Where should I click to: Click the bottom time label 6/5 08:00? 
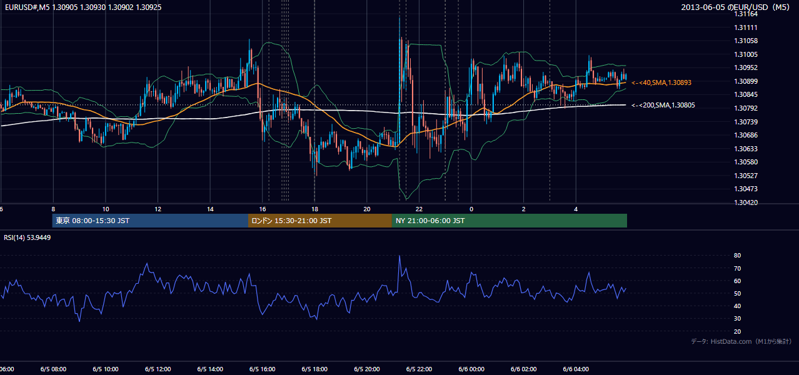coord(53,369)
